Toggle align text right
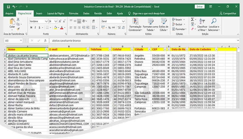 pos(79,28)
